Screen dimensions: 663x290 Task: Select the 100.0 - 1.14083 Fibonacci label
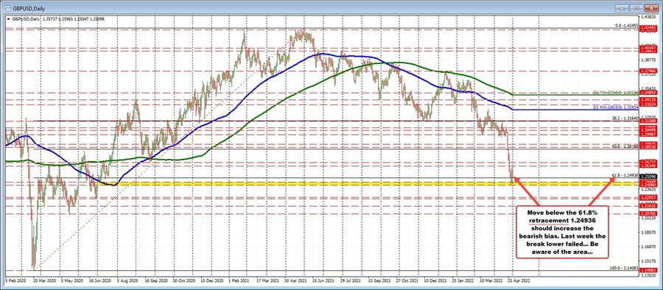click(624, 268)
